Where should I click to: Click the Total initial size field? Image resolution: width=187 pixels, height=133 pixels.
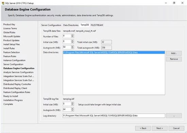[106, 42]
